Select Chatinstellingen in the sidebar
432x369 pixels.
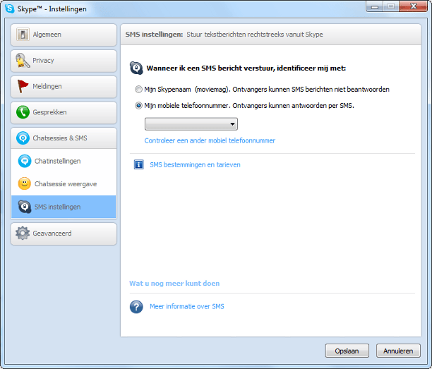tap(64, 161)
